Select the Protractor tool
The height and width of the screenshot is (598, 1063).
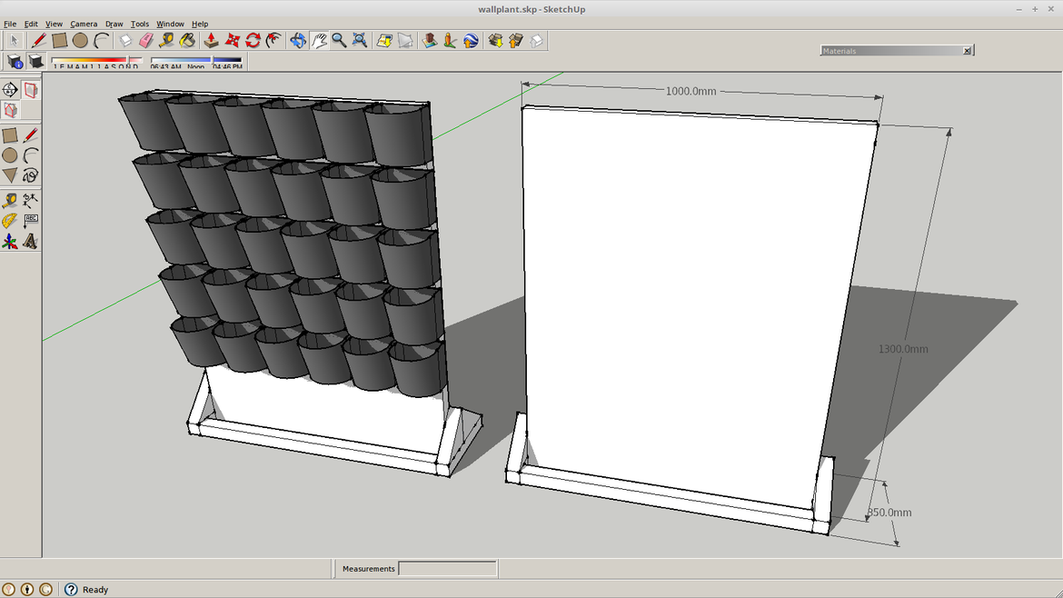(9, 221)
